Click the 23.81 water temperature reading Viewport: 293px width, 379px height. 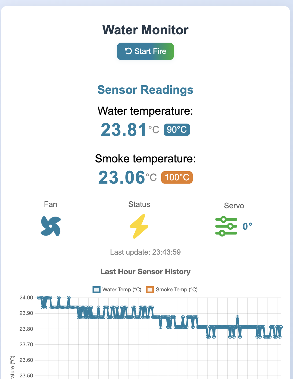[x=124, y=130]
